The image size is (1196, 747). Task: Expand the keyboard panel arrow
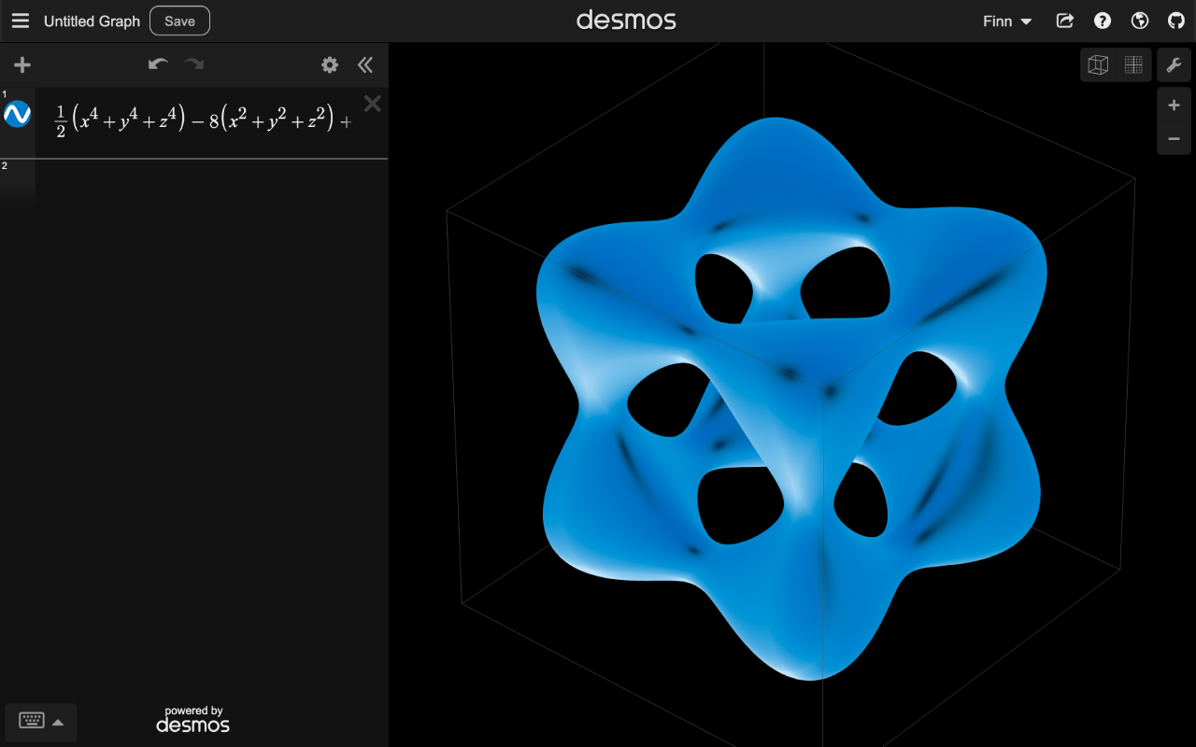coord(58,722)
